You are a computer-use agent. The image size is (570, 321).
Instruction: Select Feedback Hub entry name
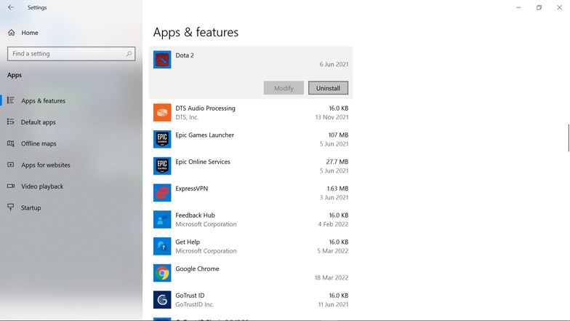coord(195,215)
